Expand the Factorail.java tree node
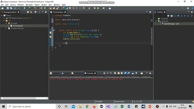The height and width of the screenshot is (109, 194). click(8, 26)
